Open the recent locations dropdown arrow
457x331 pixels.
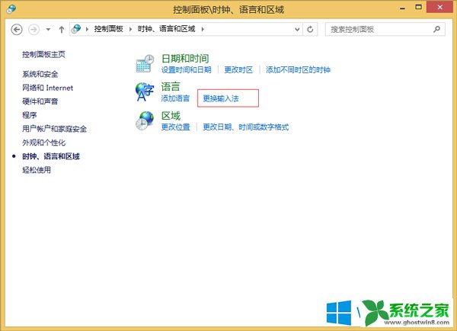(x=48, y=29)
